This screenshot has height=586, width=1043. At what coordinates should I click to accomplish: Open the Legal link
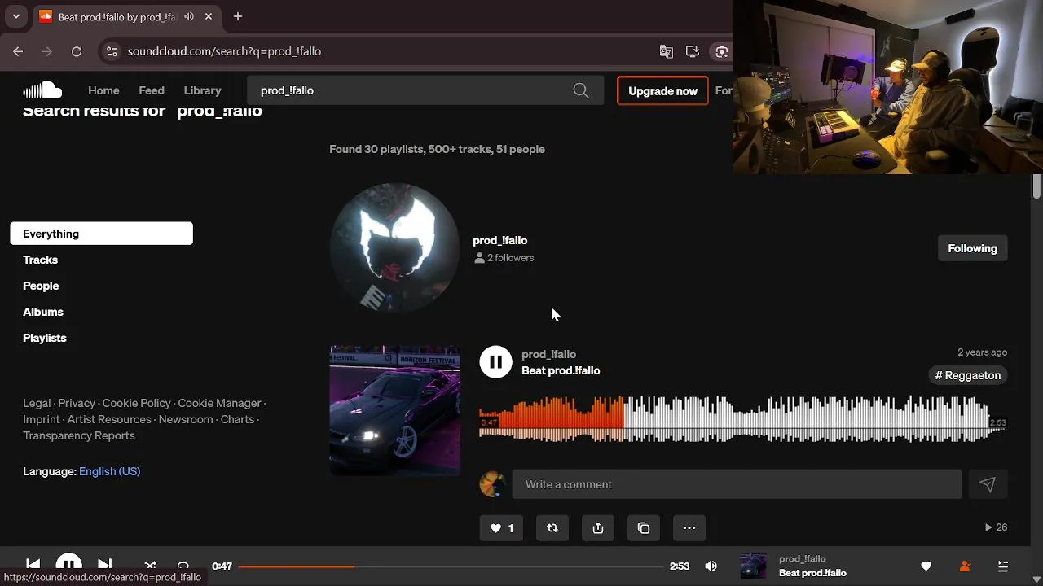37,403
